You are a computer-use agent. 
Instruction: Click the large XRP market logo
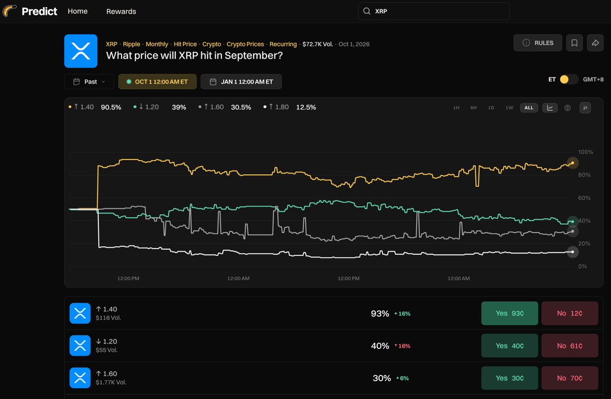pyautogui.click(x=81, y=51)
